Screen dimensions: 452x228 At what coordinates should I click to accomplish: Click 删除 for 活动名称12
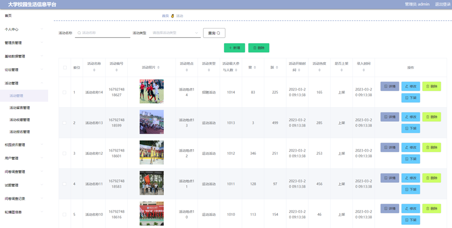(432, 147)
